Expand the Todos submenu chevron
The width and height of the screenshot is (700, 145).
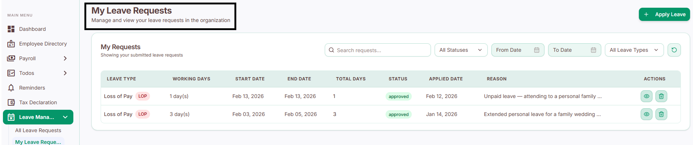coord(65,73)
